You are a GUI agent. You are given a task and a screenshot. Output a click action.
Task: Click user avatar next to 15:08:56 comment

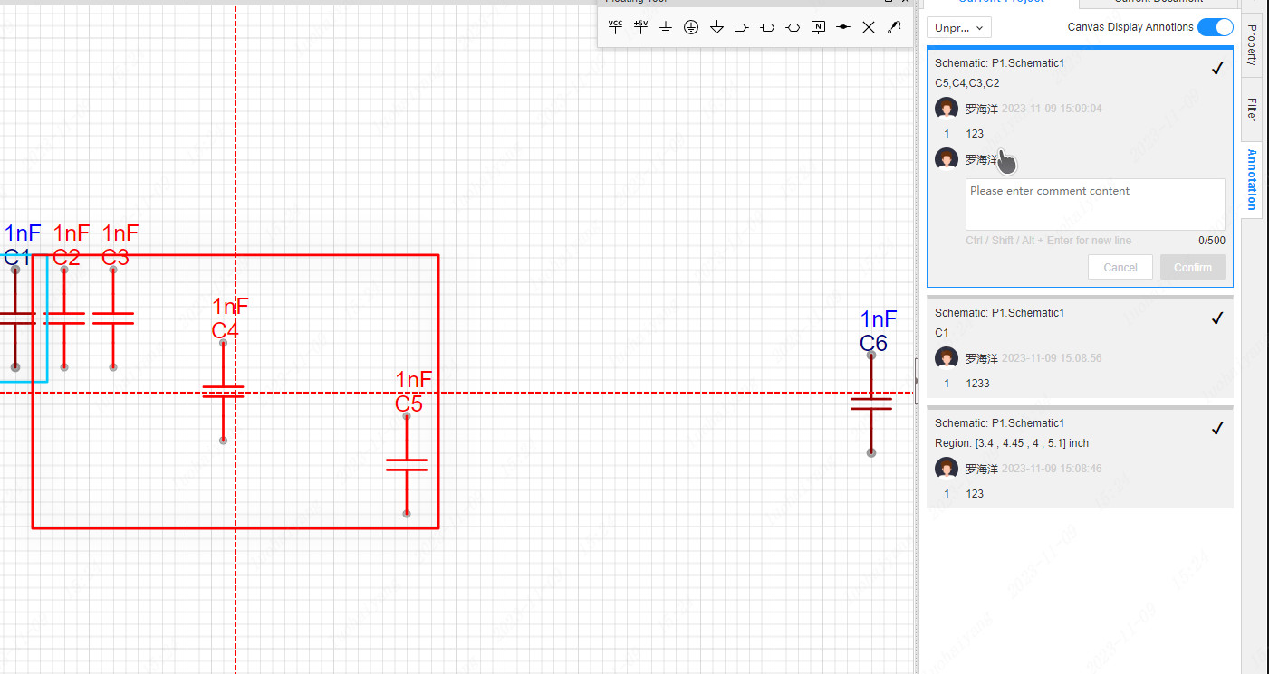947,358
